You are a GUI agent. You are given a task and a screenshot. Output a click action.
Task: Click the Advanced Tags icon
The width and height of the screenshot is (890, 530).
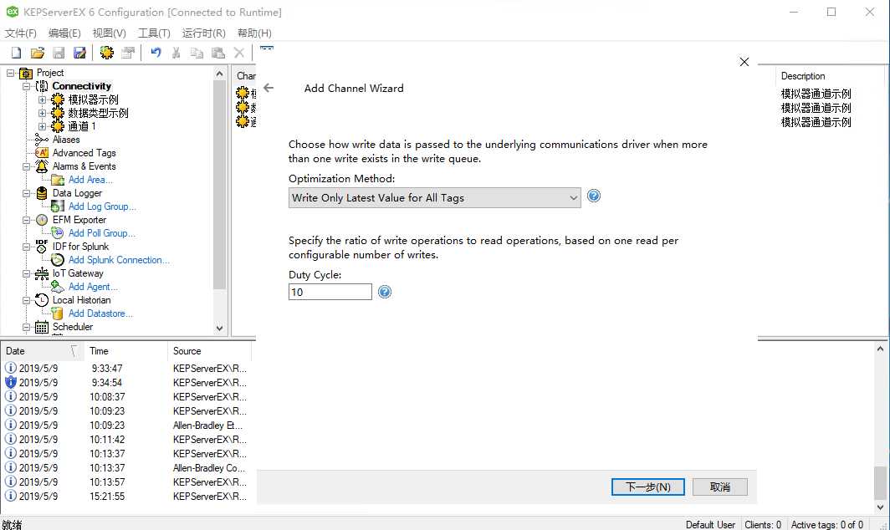point(42,153)
